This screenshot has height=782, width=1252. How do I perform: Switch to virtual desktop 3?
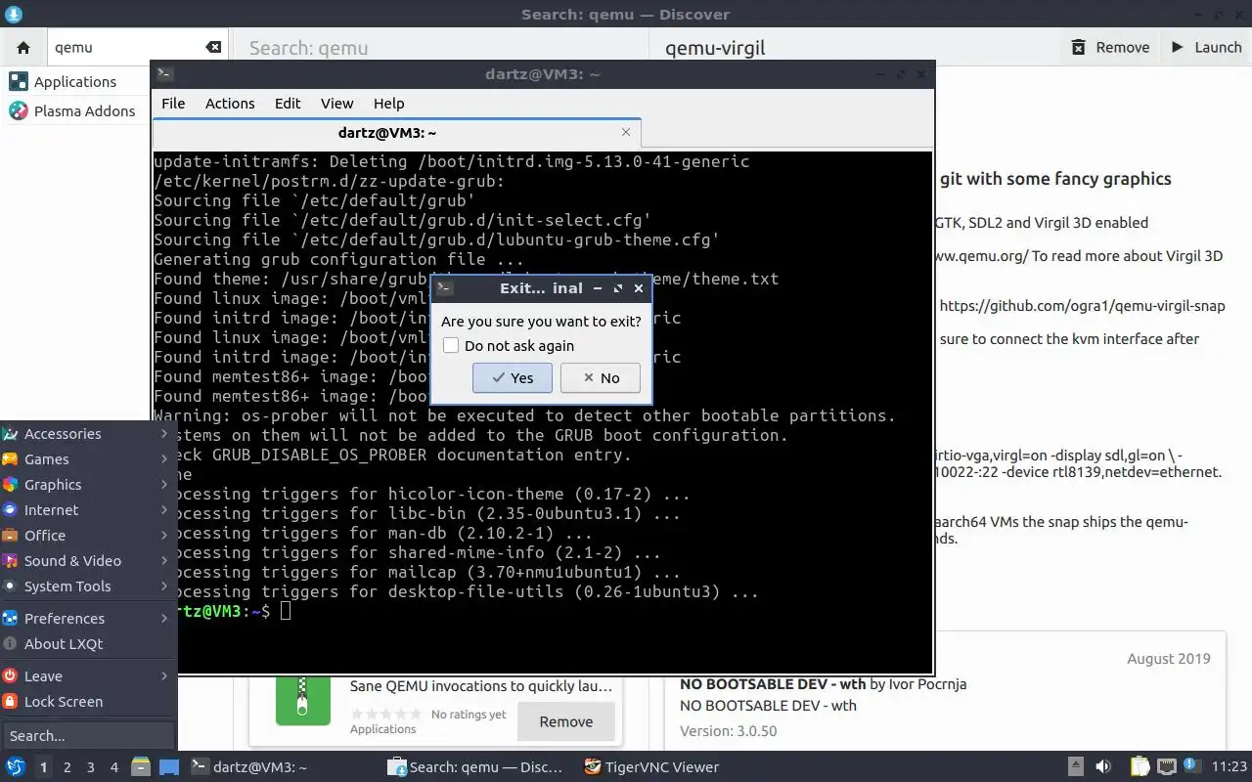coord(90,767)
